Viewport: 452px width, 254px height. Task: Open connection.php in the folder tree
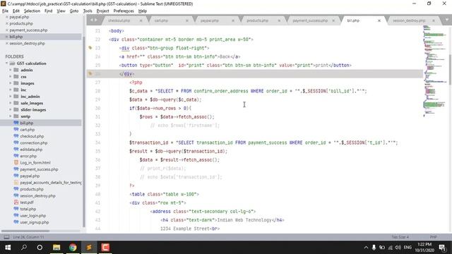point(33,143)
